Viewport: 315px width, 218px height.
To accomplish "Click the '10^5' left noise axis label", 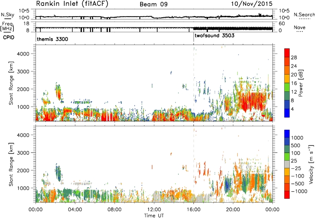I will click(x=24, y=11).
